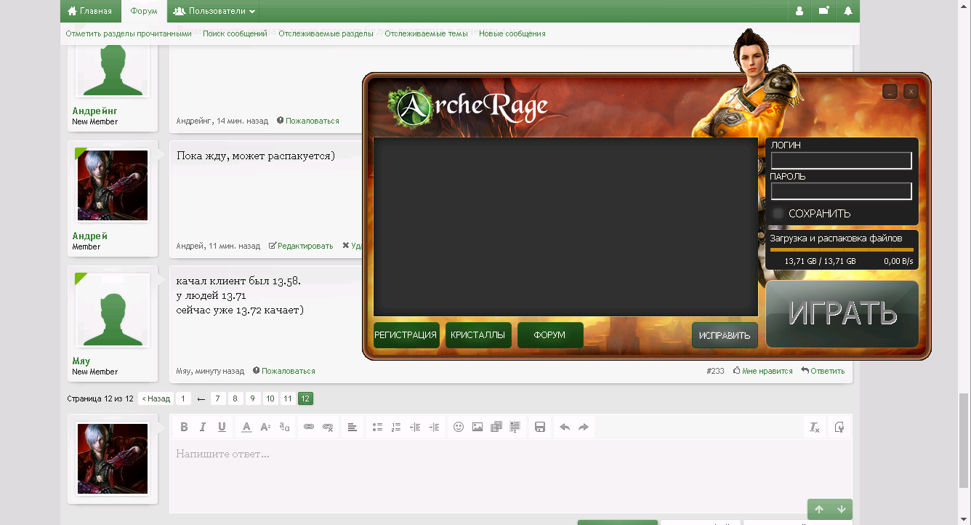Image resolution: width=971 pixels, height=525 pixels.
Task: Open the account user icon in navbar
Action: 799,11
